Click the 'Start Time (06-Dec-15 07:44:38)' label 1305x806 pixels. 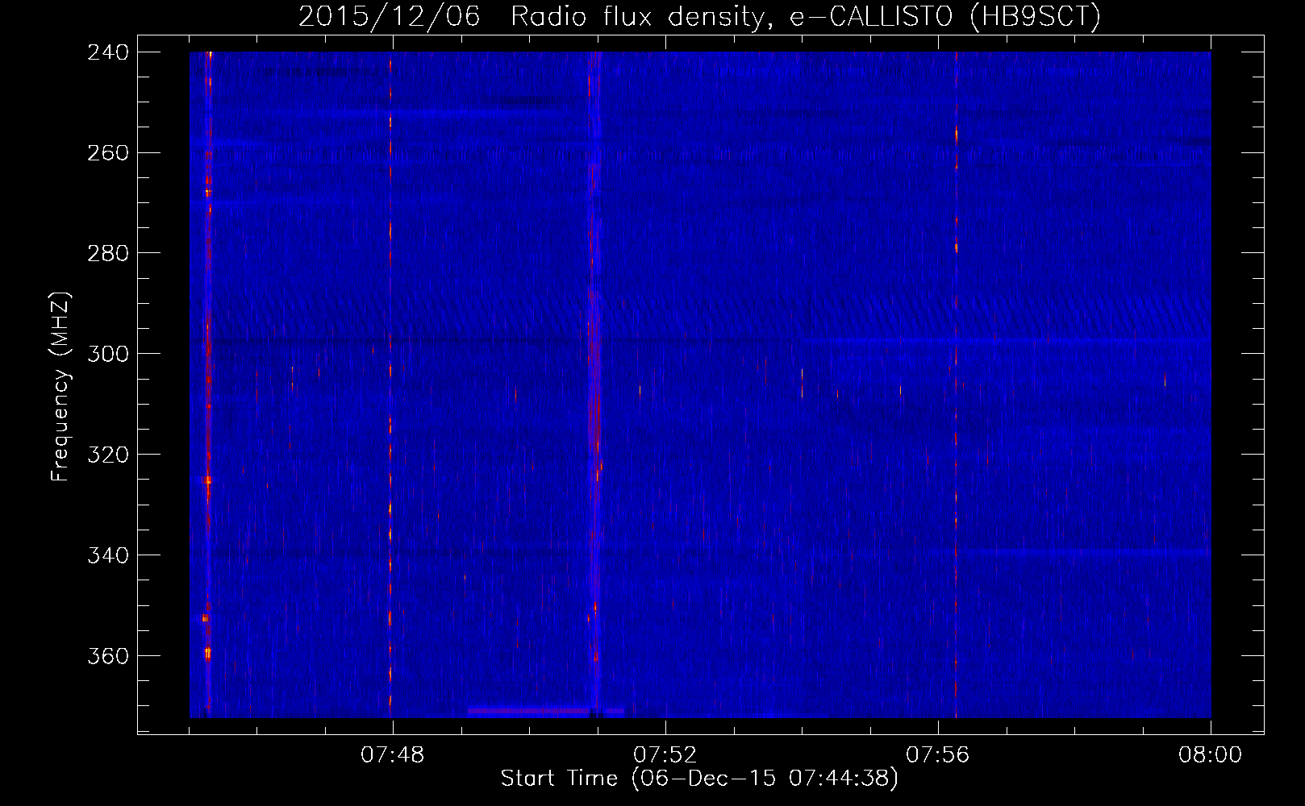point(699,779)
